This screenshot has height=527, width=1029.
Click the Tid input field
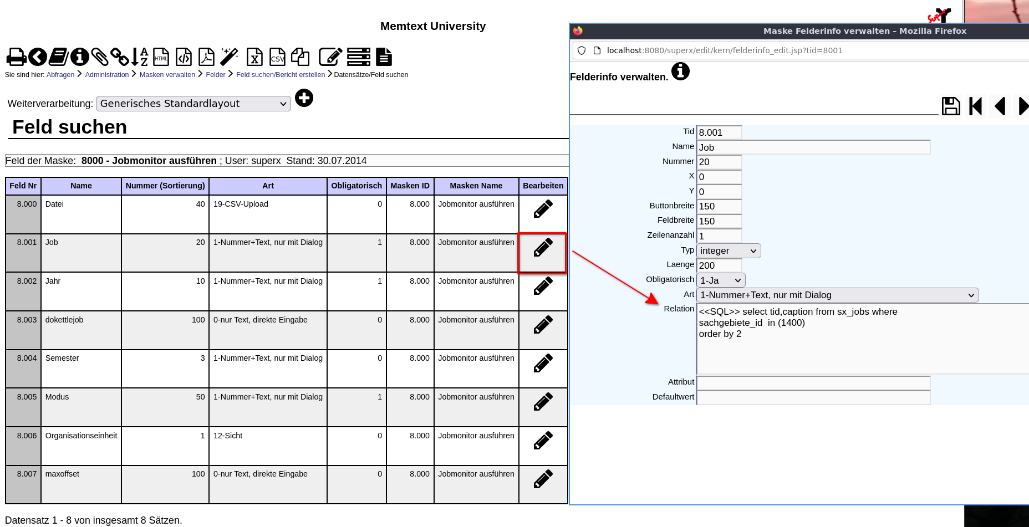coord(719,132)
